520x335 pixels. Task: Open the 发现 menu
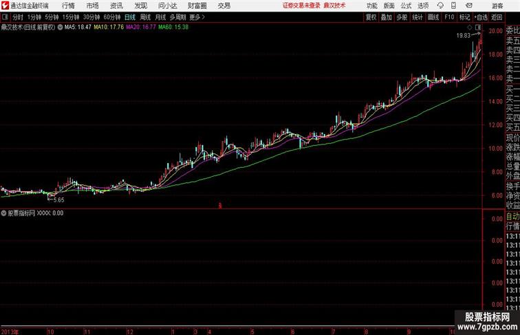(x=140, y=6)
